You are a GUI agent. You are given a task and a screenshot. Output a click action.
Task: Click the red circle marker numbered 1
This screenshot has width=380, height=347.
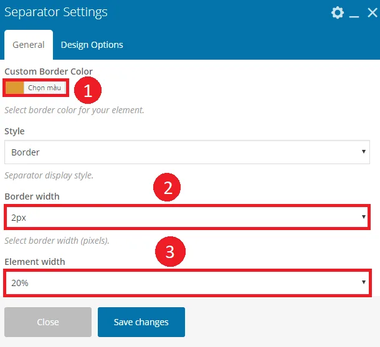88,90
